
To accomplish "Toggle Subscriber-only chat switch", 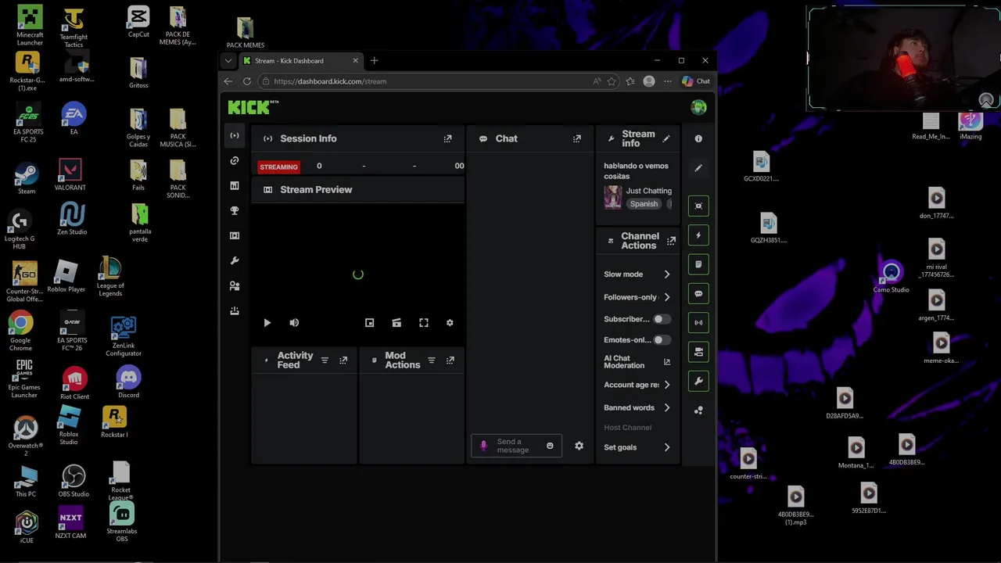I will click(662, 319).
